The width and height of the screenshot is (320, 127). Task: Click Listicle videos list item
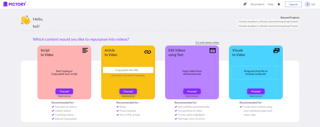pyautogui.click(x=61, y=111)
